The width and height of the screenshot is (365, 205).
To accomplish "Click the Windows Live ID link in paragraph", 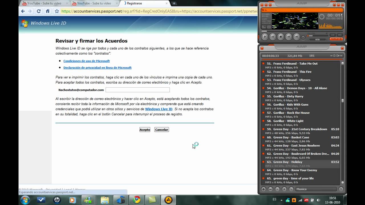I will tap(159, 109).
